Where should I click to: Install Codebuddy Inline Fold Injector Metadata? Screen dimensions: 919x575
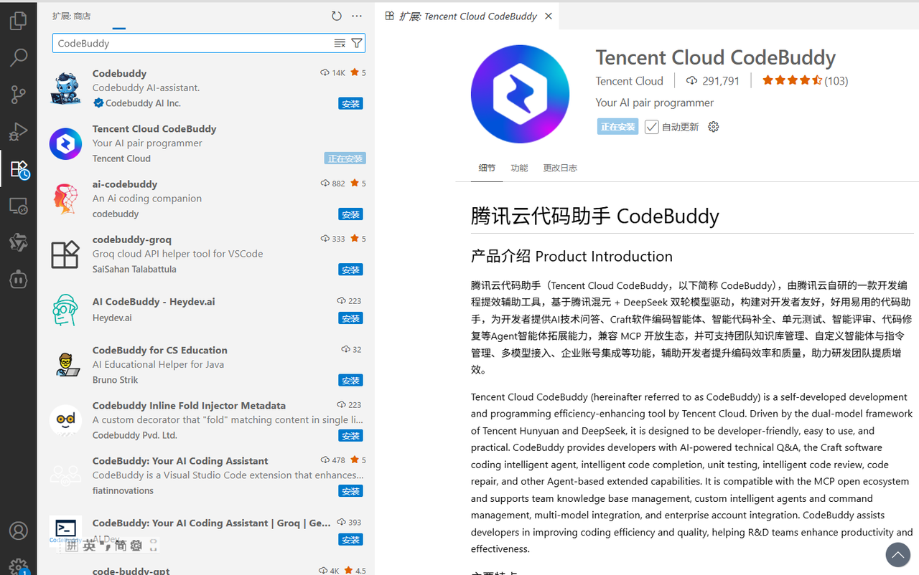tap(350, 435)
